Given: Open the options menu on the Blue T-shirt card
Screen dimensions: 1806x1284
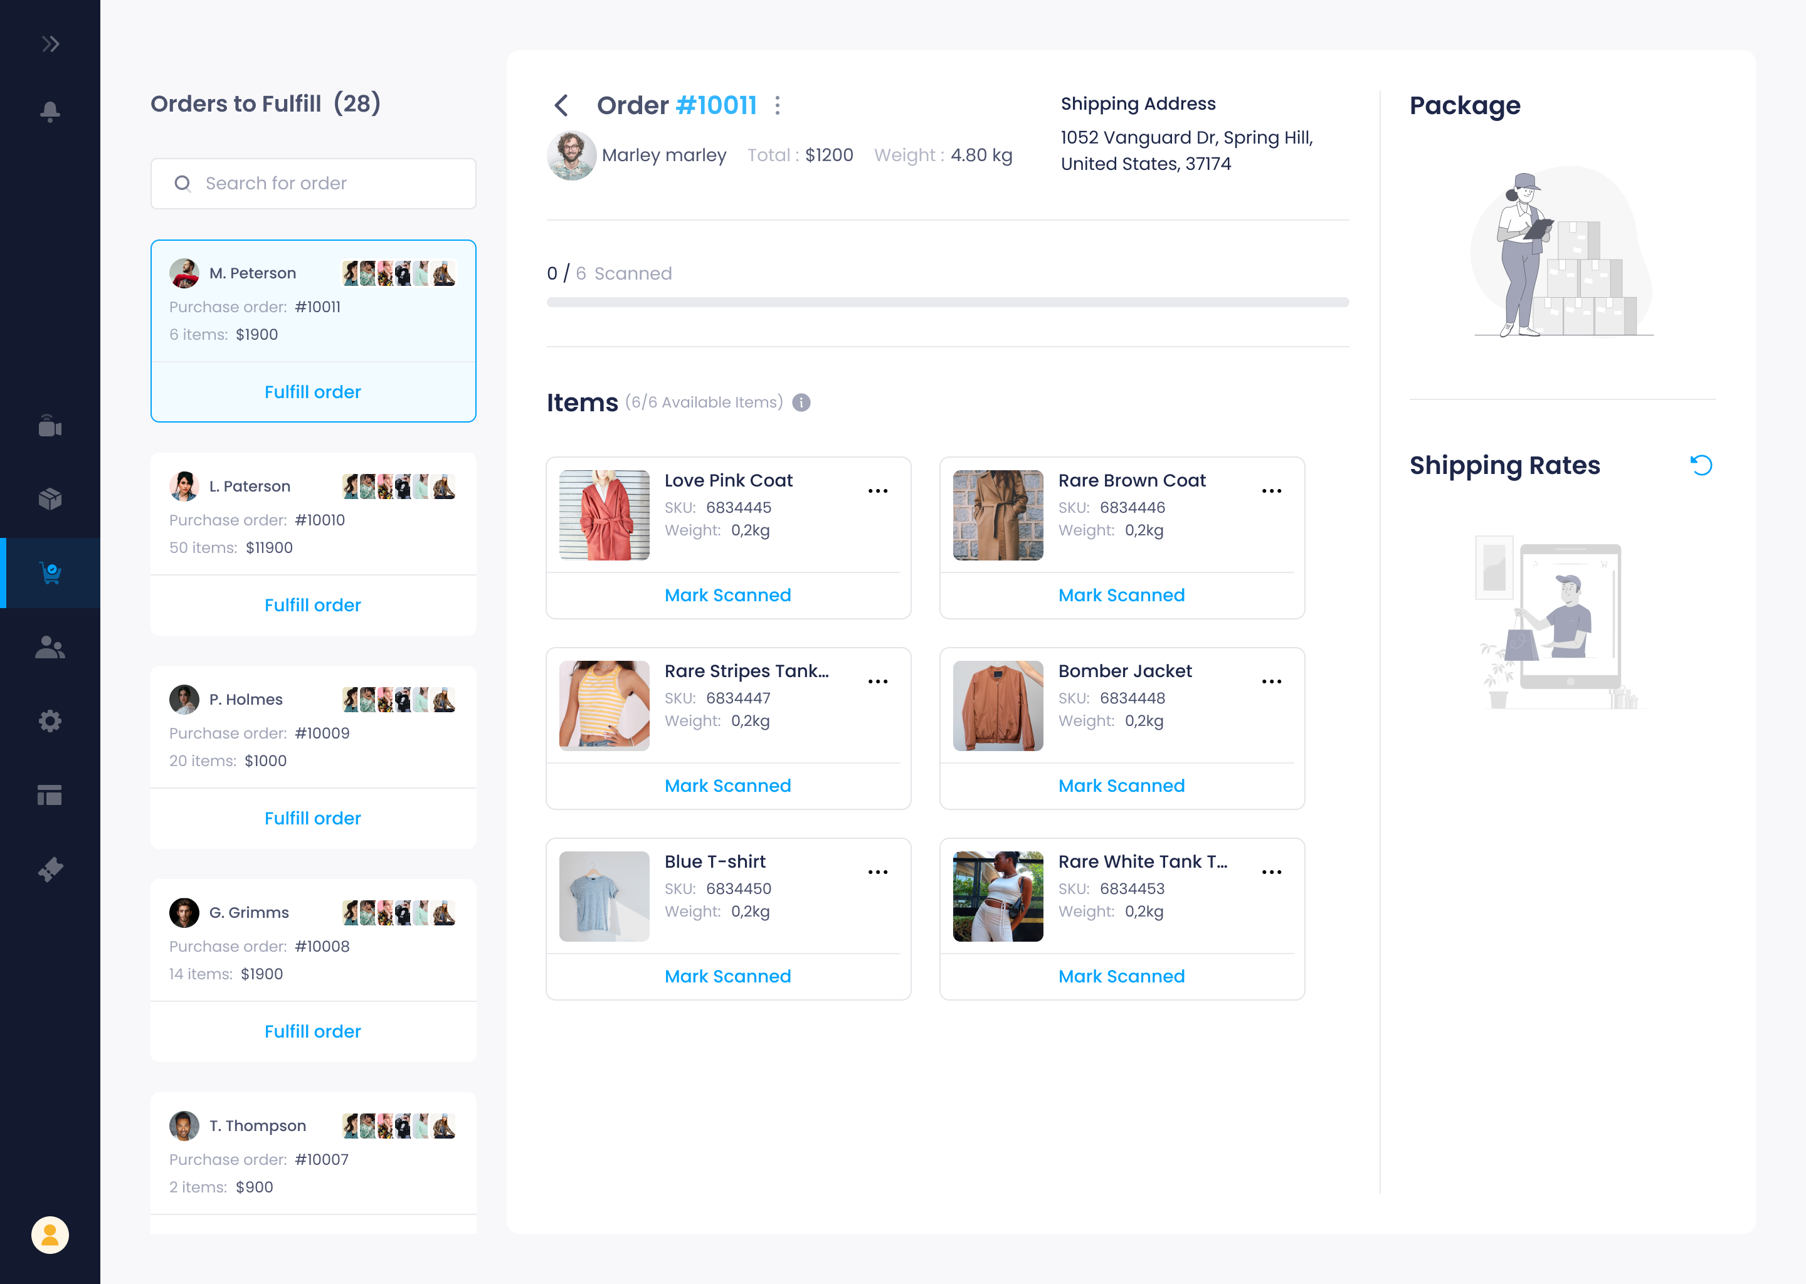Looking at the screenshot, I should [878, 871].
